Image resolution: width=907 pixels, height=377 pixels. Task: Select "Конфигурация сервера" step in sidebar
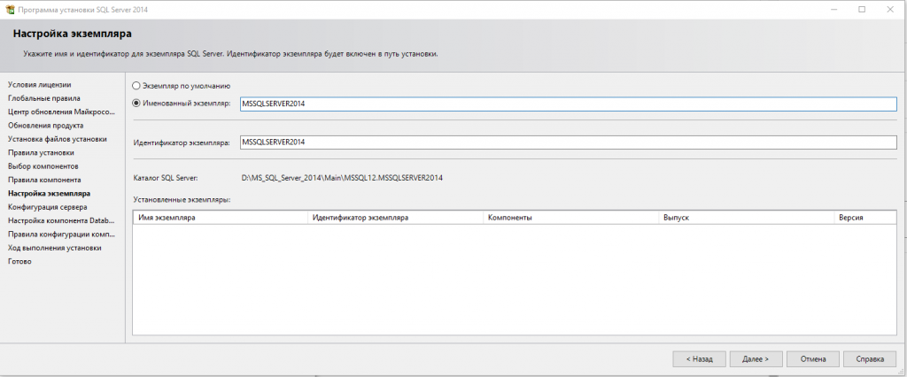(48, 206)
